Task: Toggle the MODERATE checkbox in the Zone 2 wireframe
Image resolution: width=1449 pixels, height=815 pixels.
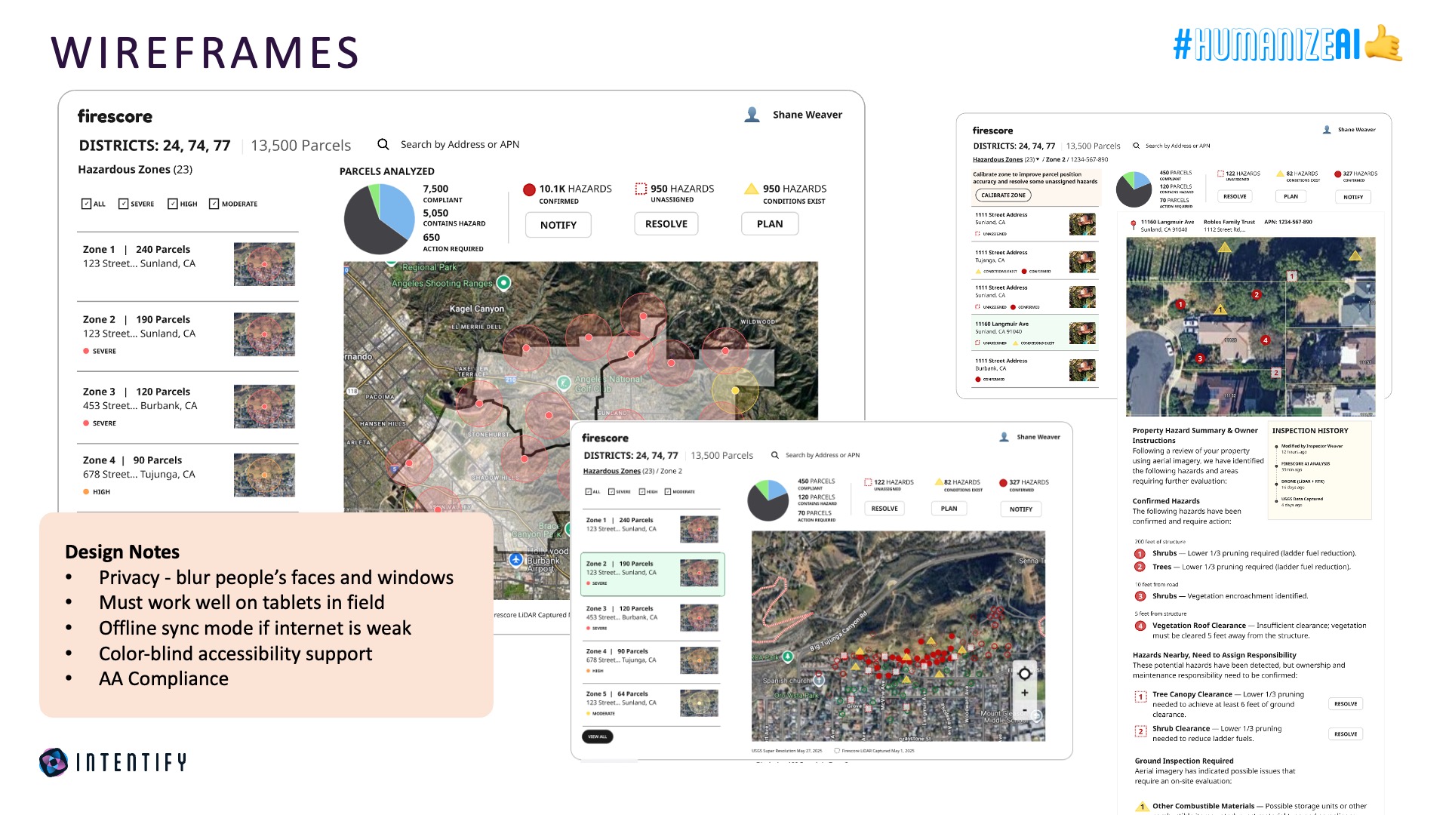Action: [668, 491]
